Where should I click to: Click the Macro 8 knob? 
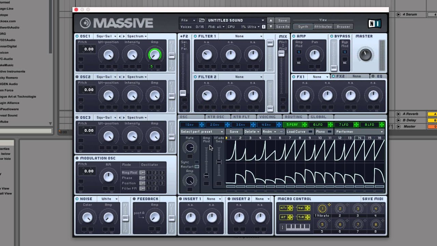pyautogui.click(x=376, y=224)
